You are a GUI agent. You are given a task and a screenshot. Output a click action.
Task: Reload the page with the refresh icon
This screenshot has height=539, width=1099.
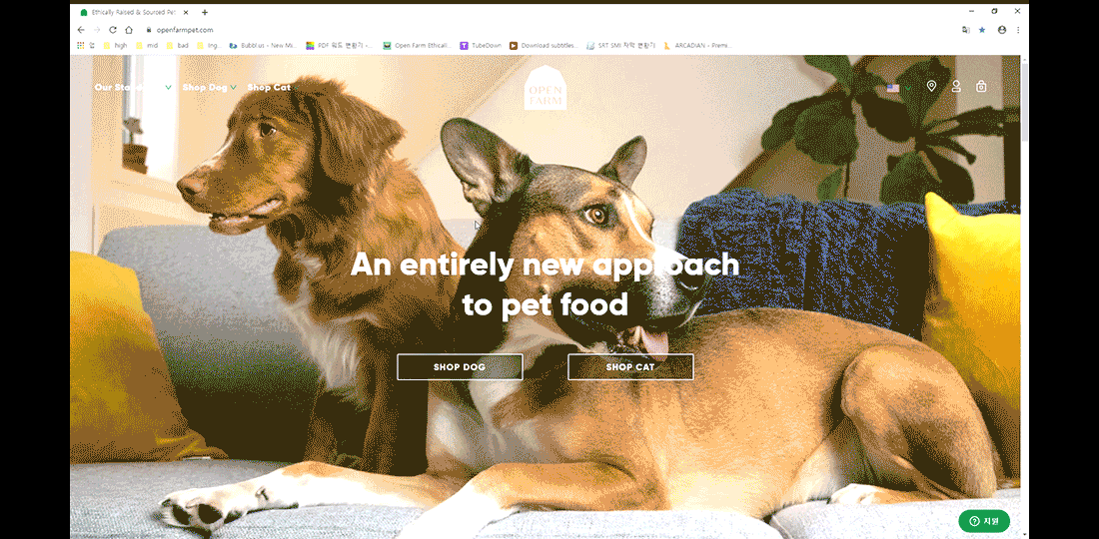[112, 30]
